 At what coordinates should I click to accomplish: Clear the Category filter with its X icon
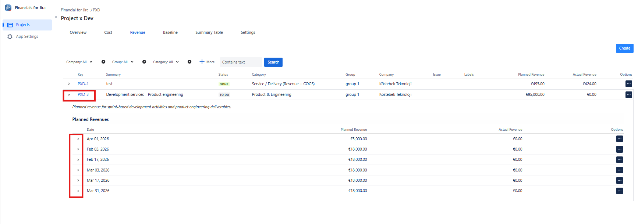pyautogui.click(x=189, y=62)
